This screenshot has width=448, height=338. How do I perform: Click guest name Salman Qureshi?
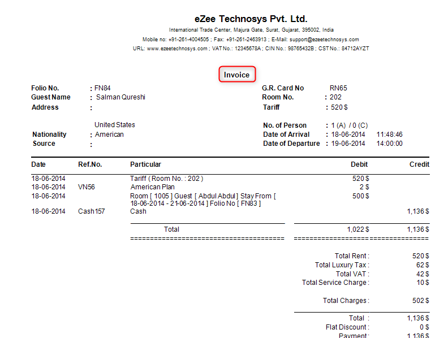(x=120, y=97)
